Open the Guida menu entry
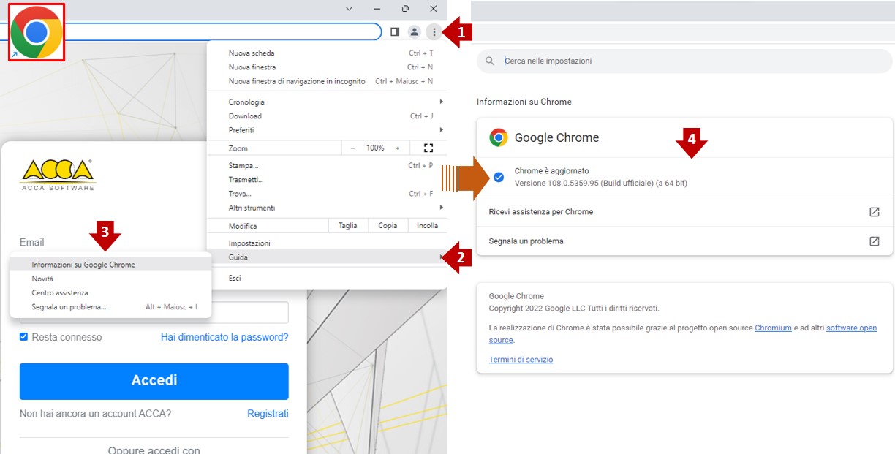This screenshot has width=895, height=454. coord(327,257)
